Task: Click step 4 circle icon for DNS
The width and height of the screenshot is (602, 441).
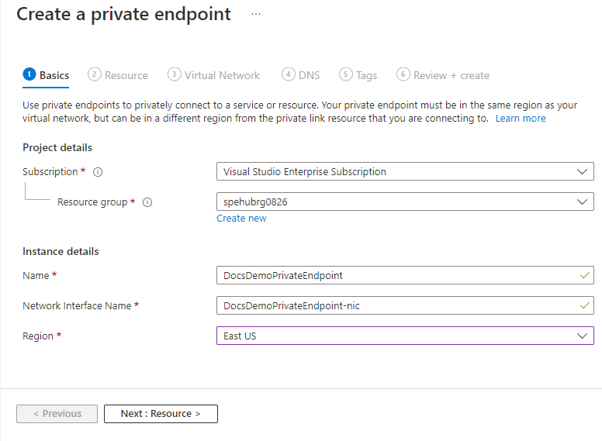Action: [289, 74]
